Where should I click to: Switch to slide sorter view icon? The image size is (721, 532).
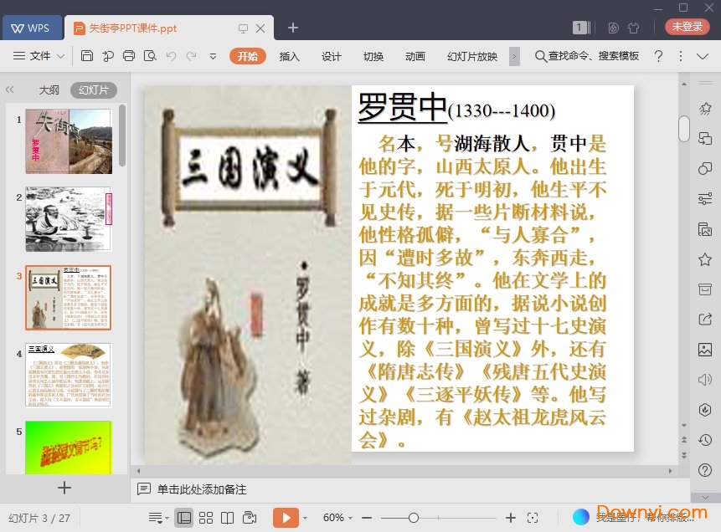click(x=206, y=518)
